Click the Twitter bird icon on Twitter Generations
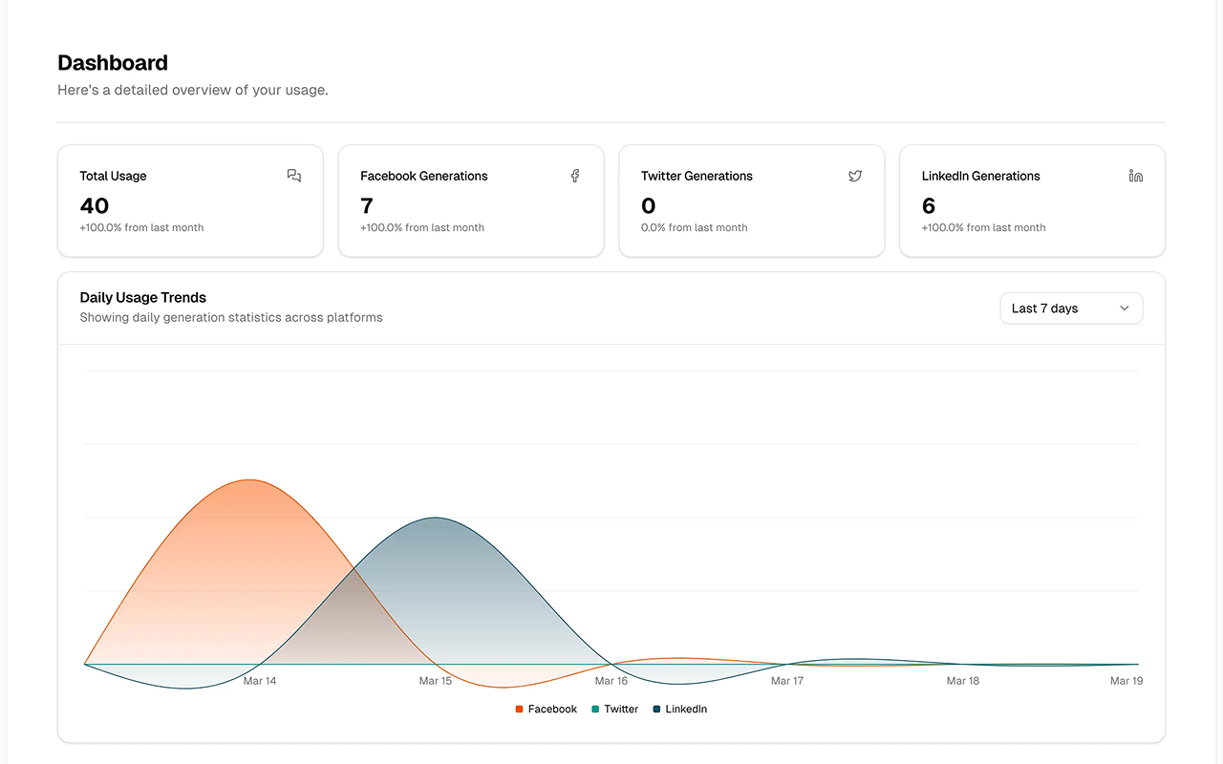 click(855, 176)
